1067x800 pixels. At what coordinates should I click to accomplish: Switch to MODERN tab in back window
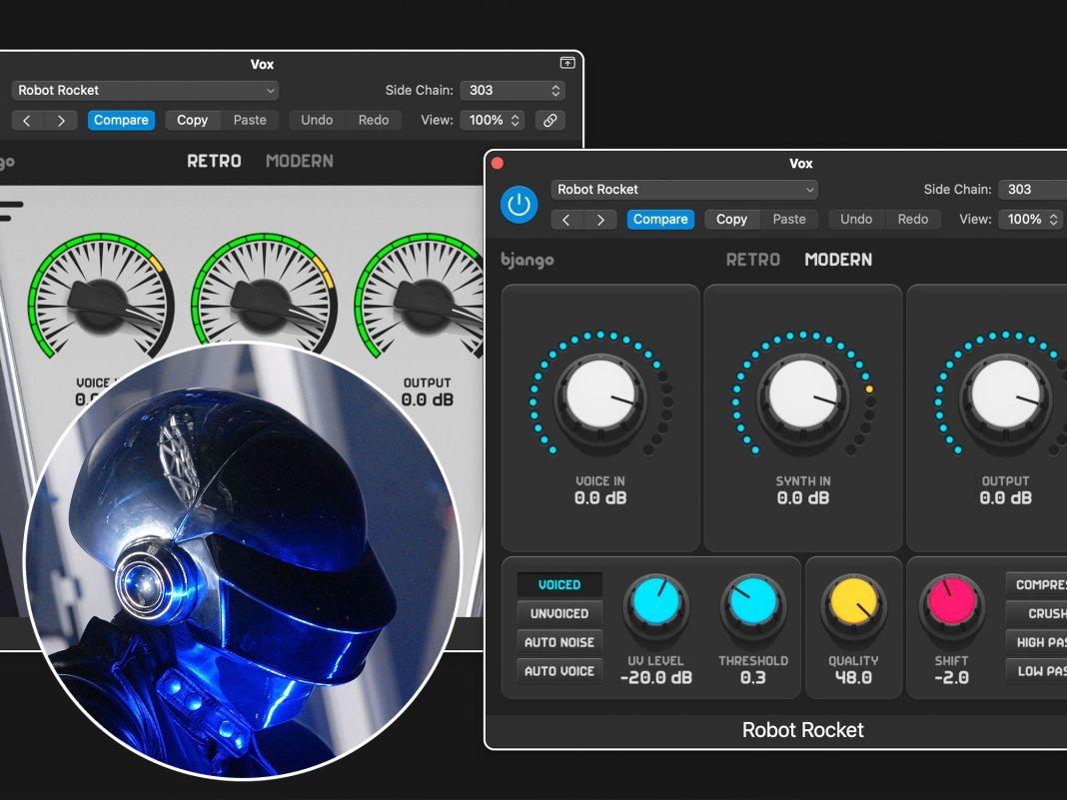pyautogui.click(x=300, y=161)
